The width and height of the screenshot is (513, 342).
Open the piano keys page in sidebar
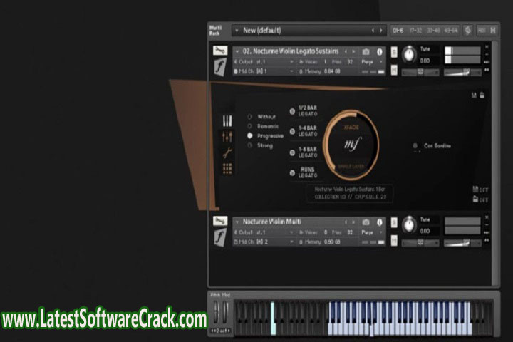[227, 120]
